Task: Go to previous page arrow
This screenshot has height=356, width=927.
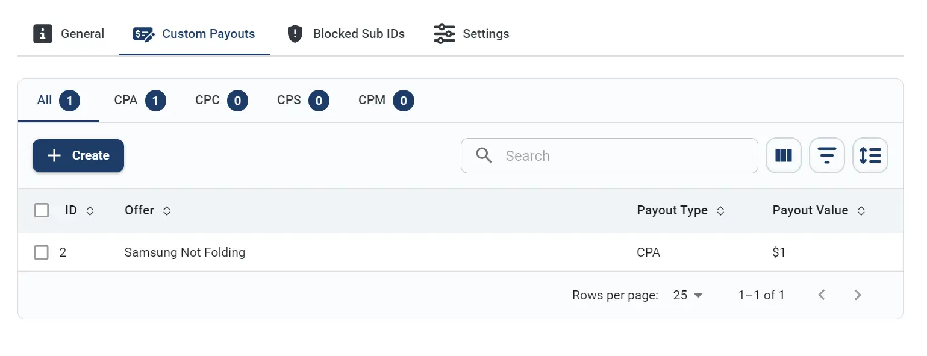Action: [822, 295]
